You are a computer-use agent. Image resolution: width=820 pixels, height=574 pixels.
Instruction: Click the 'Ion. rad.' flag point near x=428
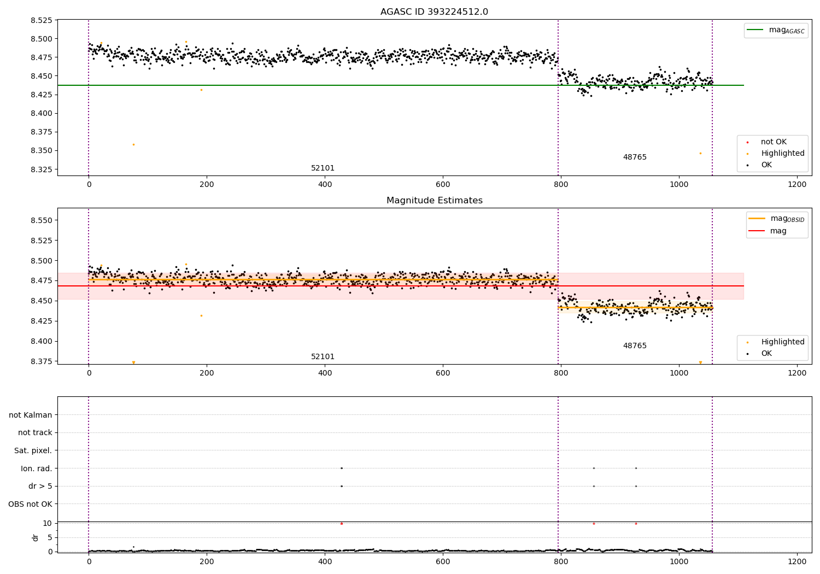(x=342, y=468)
